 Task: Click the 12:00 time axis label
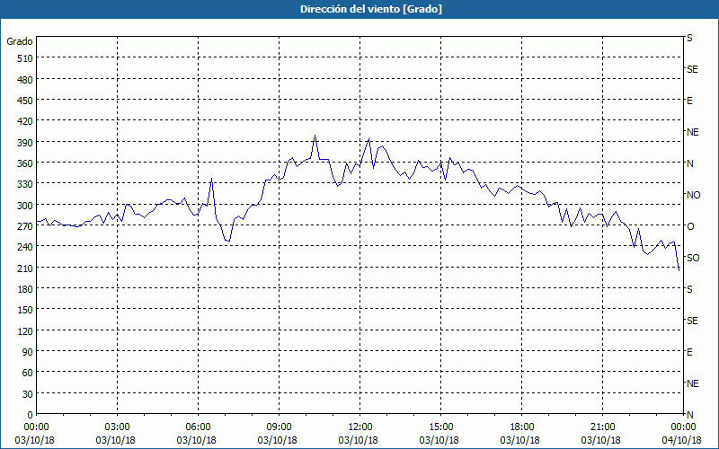click(360, 427)
